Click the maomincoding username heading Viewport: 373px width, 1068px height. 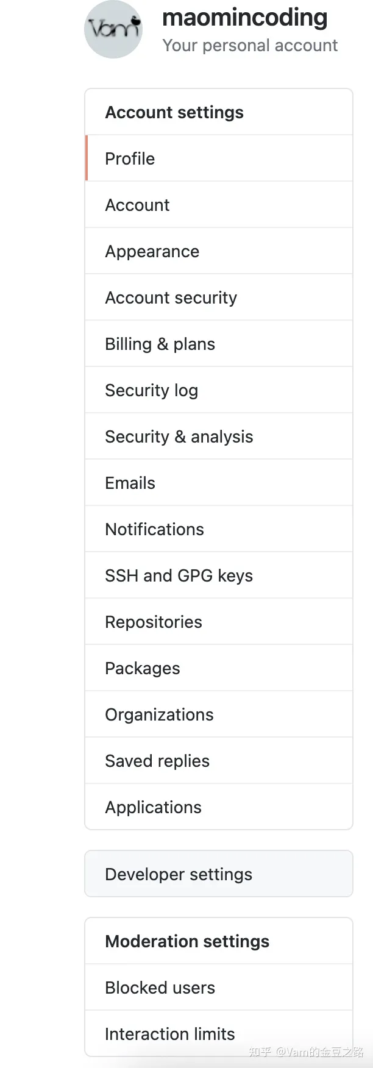[244, 18]
